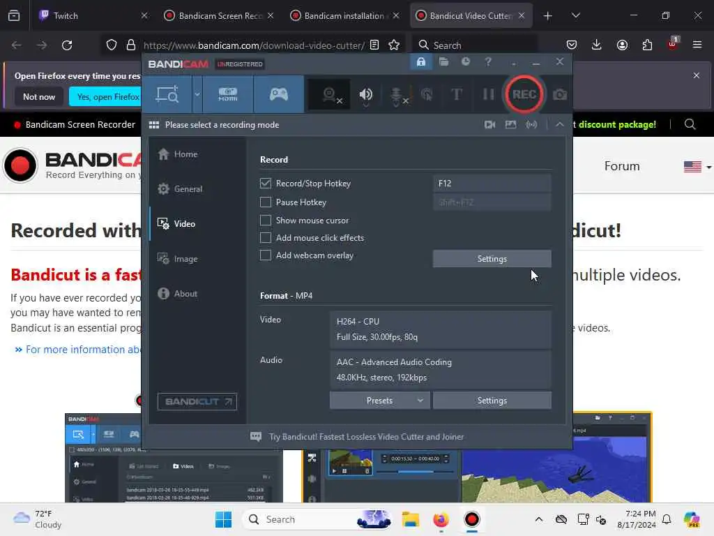Viewport: 714px width, 536px height.
Task: Click the image icon in Bandicam status bar
Action: point(510,124)
